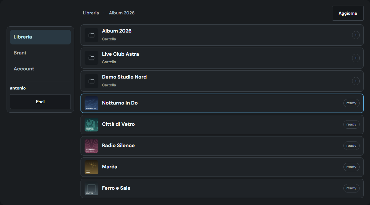The width and height of the screenshot is (370, 205).
Task: Expand the Demo Studio Nord chevron
Action: [x=356, y=81]
